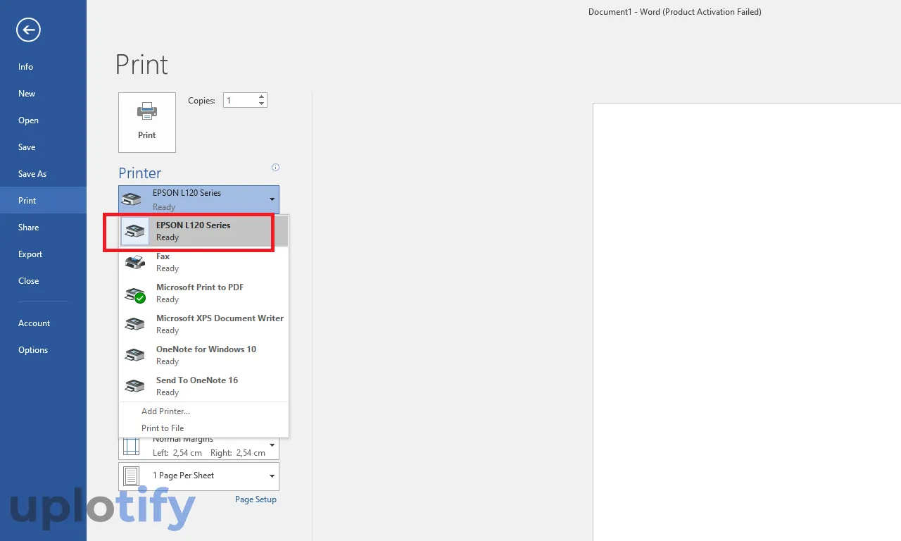Select Send To OneNote 16 printer
This screenshot has height=541, width=901.
coord(203,386)
